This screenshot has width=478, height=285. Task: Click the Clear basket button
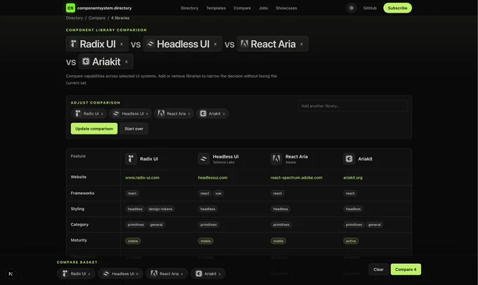[x=379, y=270]
